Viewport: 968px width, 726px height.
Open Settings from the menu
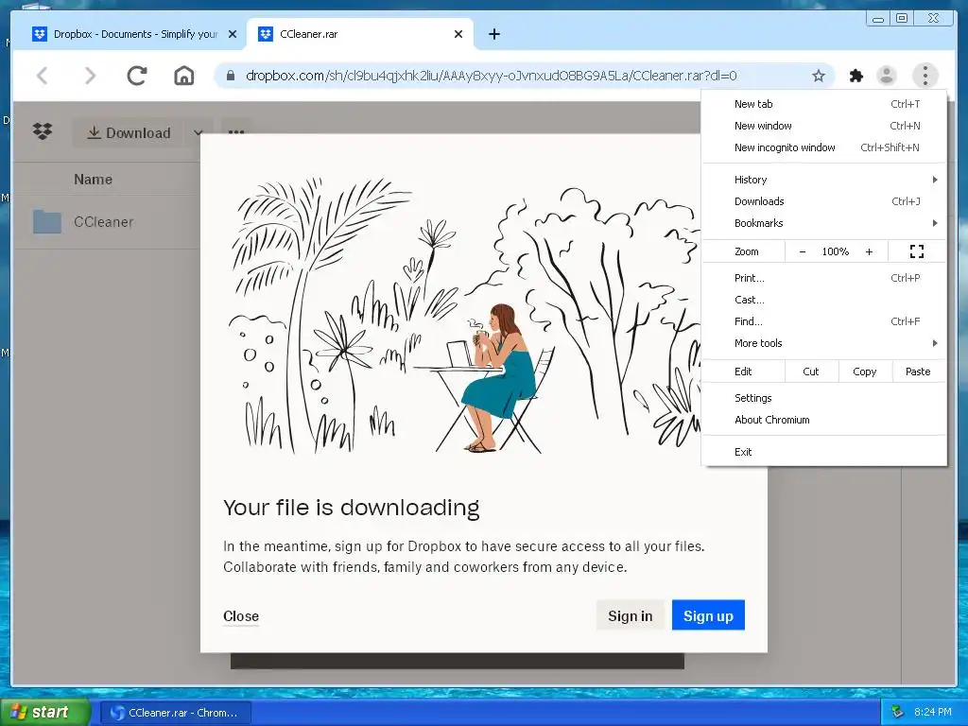coord(824,398)
